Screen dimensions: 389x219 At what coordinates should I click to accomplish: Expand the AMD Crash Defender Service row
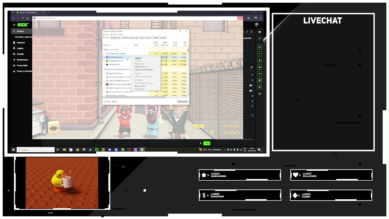click(104, 81)
